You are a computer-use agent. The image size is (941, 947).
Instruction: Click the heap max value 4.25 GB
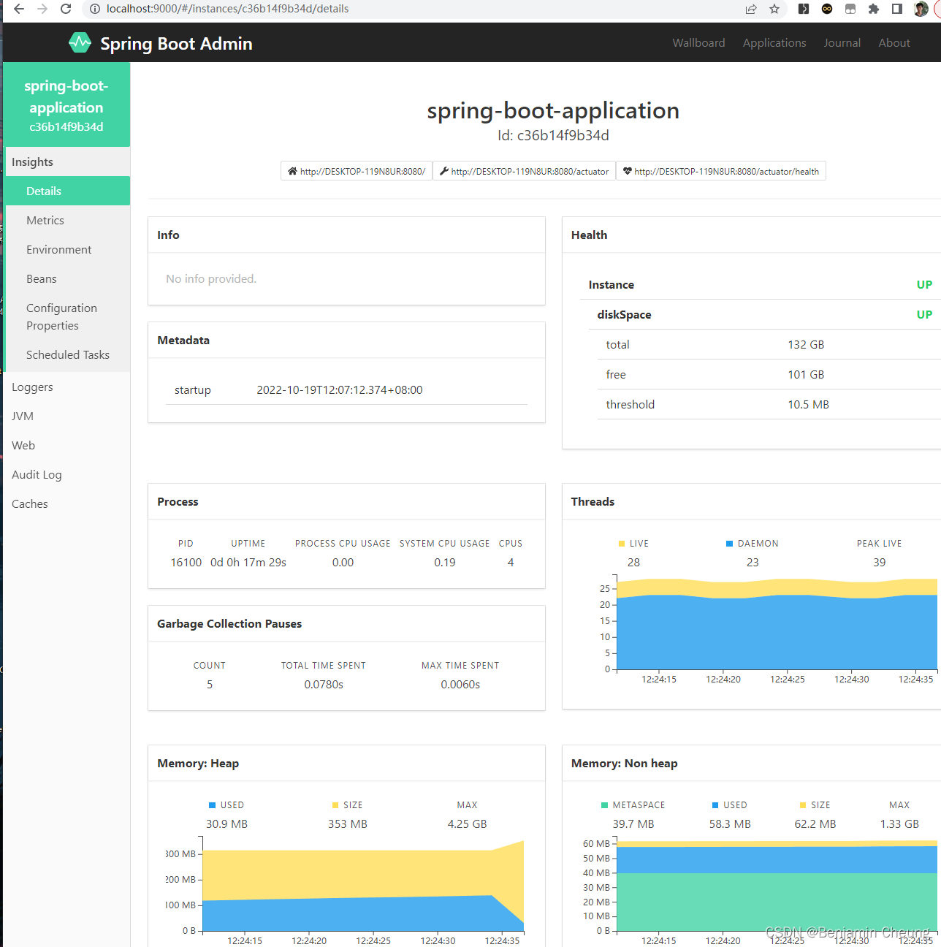tap(467, 824)
